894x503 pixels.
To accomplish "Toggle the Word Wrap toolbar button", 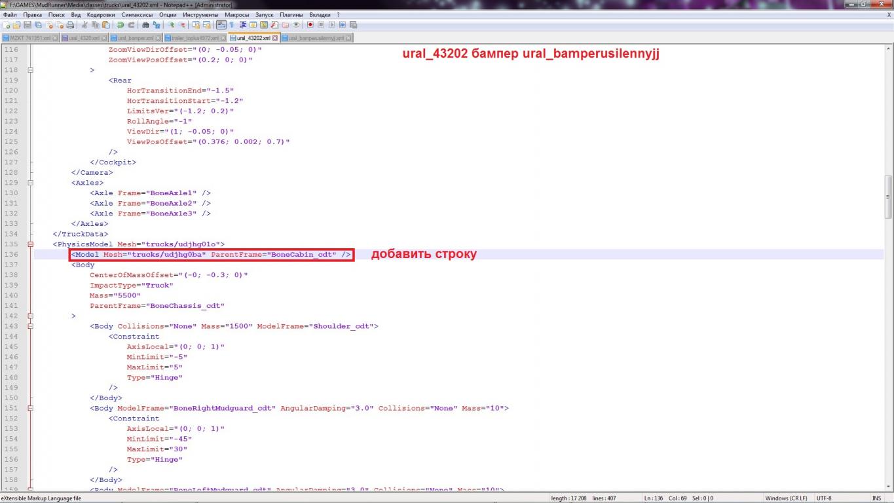I will 221,25.
